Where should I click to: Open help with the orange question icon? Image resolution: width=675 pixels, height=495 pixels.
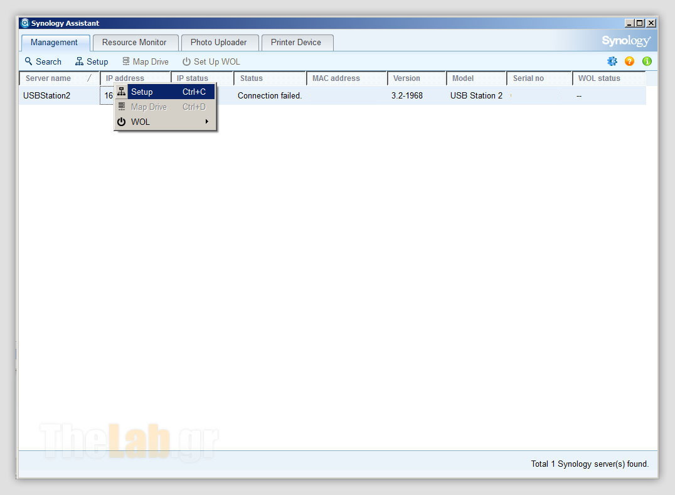click(629, 61)
